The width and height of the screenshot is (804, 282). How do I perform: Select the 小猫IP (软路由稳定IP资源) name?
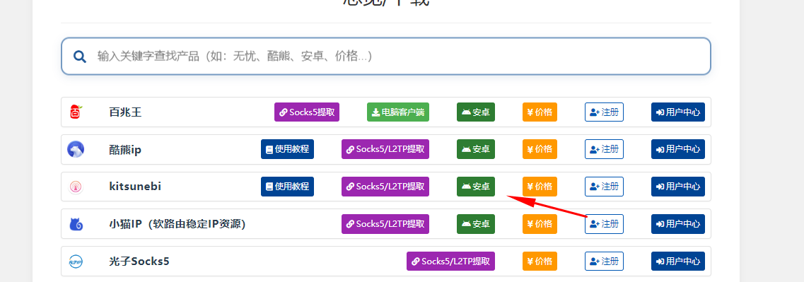177,224
